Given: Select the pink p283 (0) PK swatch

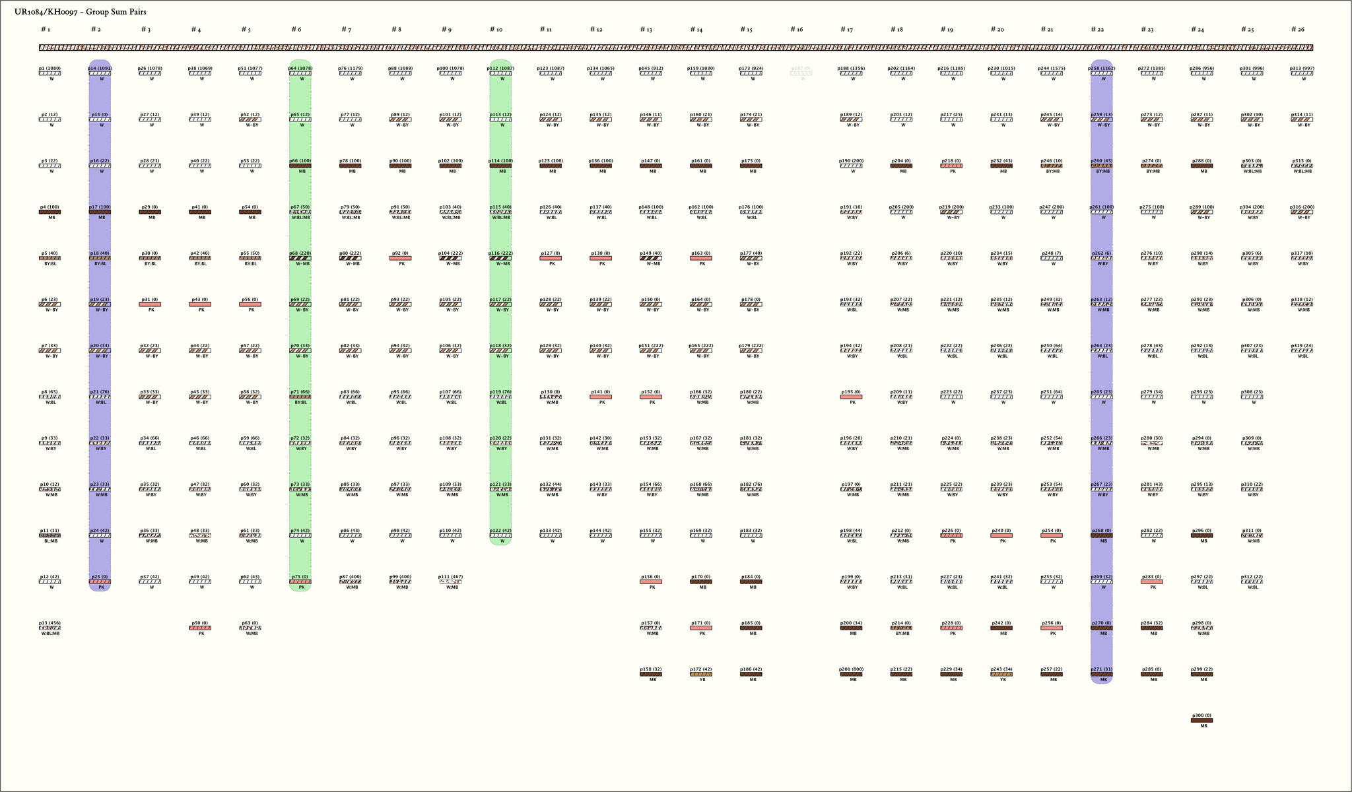Looking at the screenshot, I should tap(1151, 581).
